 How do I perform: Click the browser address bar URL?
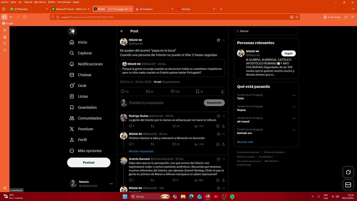87,17
